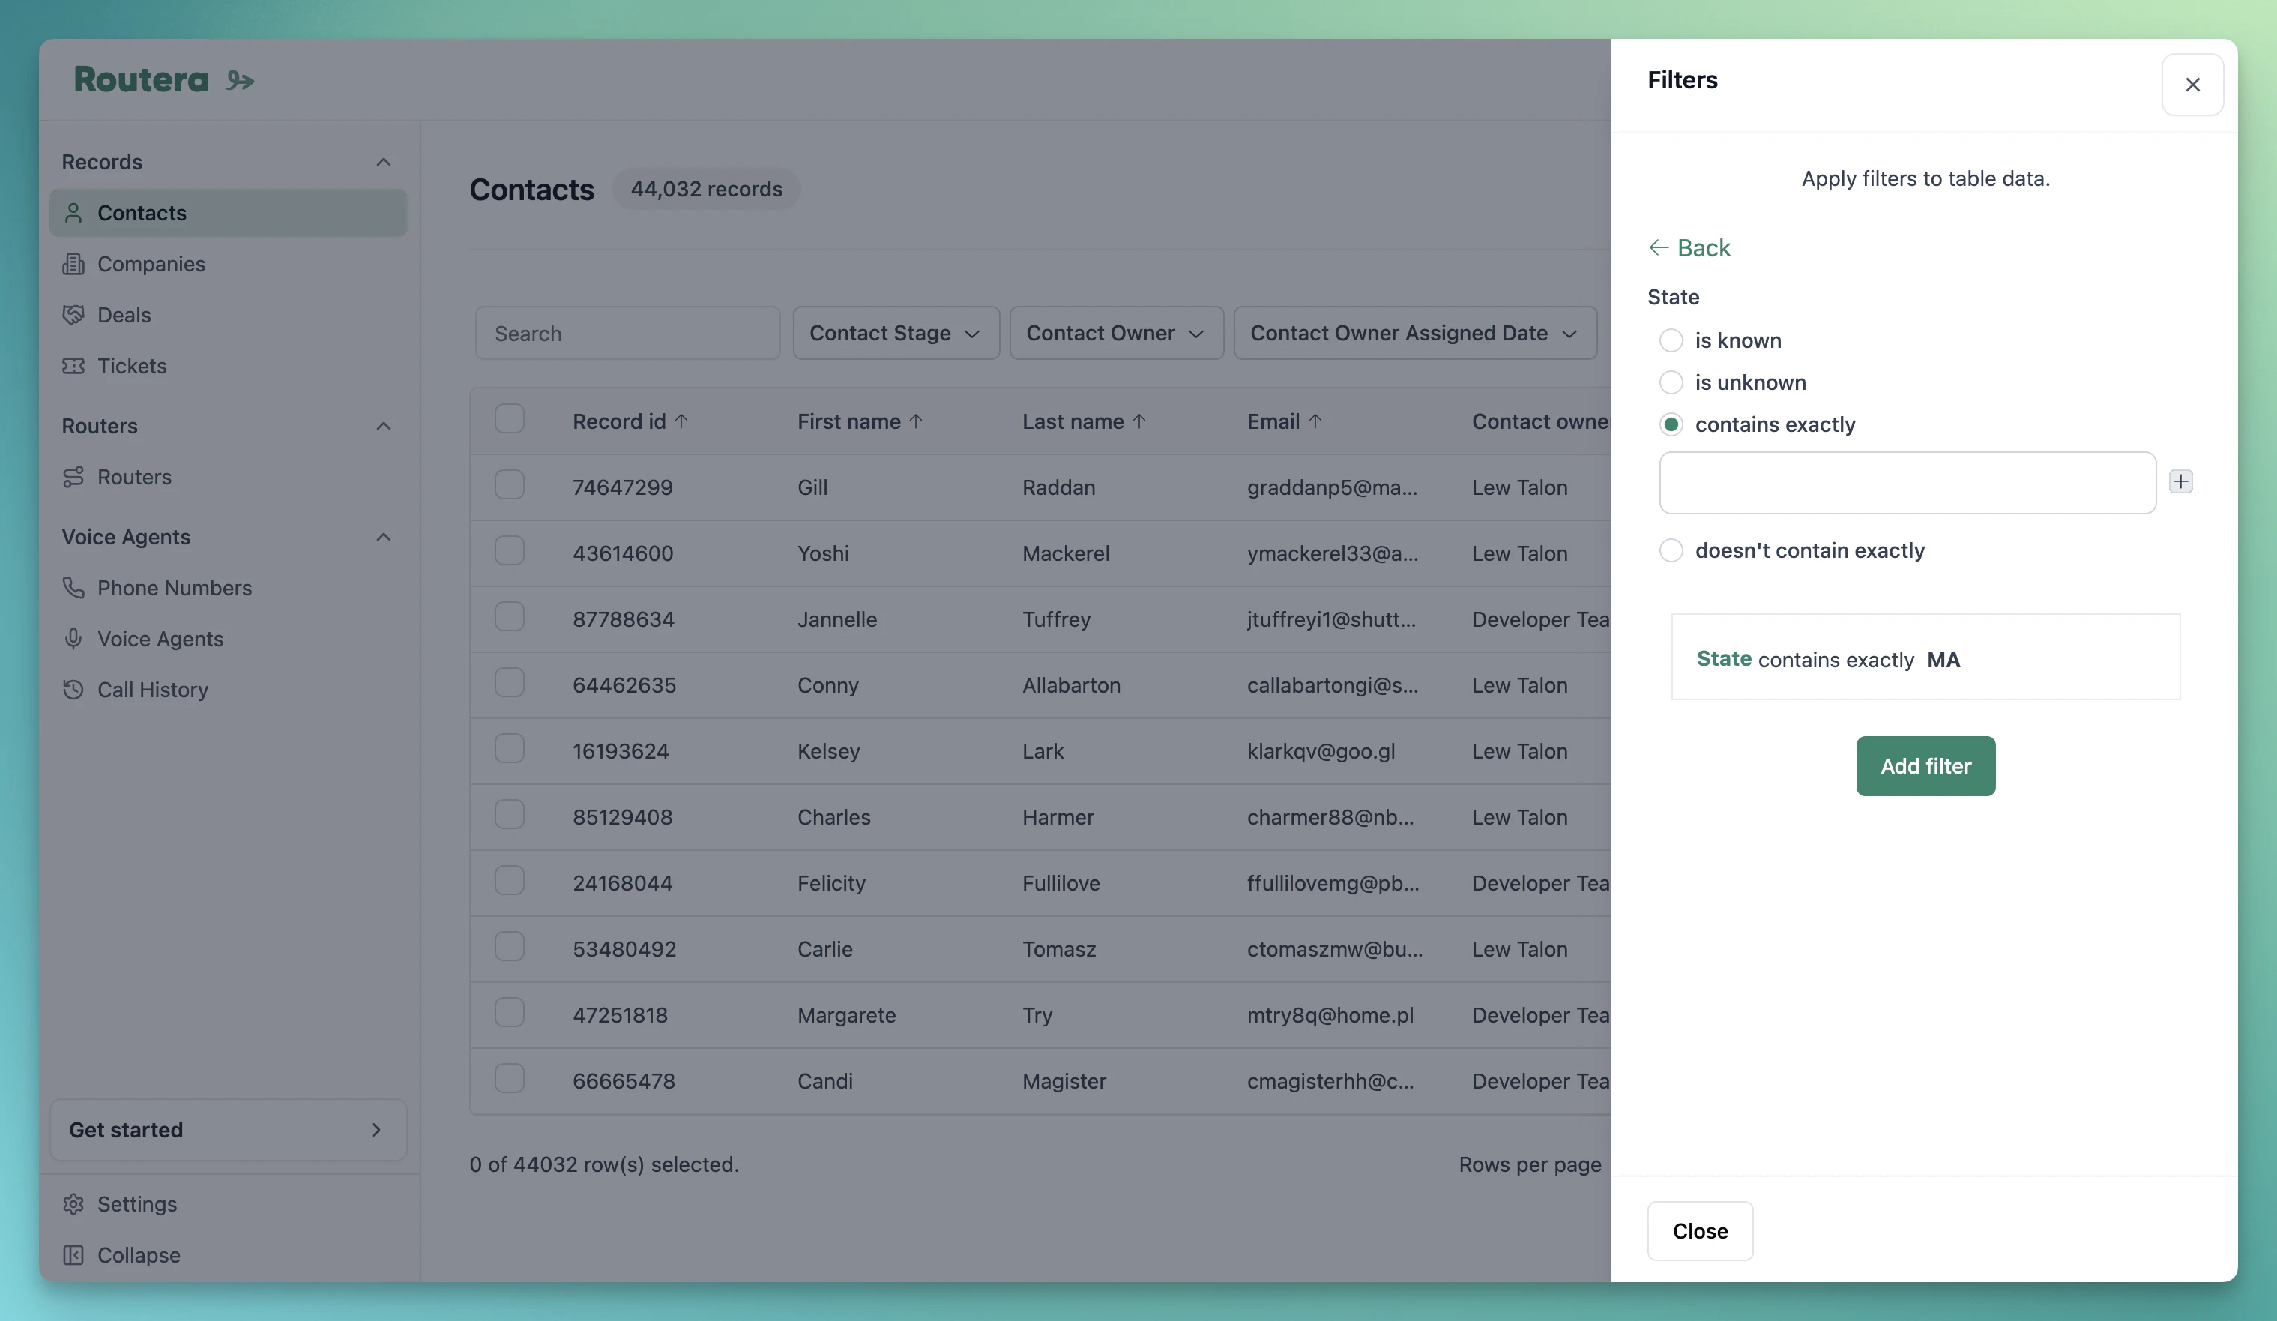Click the Companies building icon

pos(73,264)
